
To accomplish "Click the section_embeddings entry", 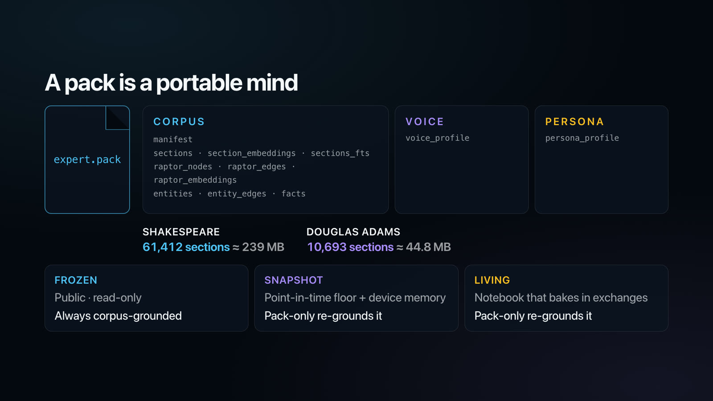I will pyautogui.click(x=251, y=153).
